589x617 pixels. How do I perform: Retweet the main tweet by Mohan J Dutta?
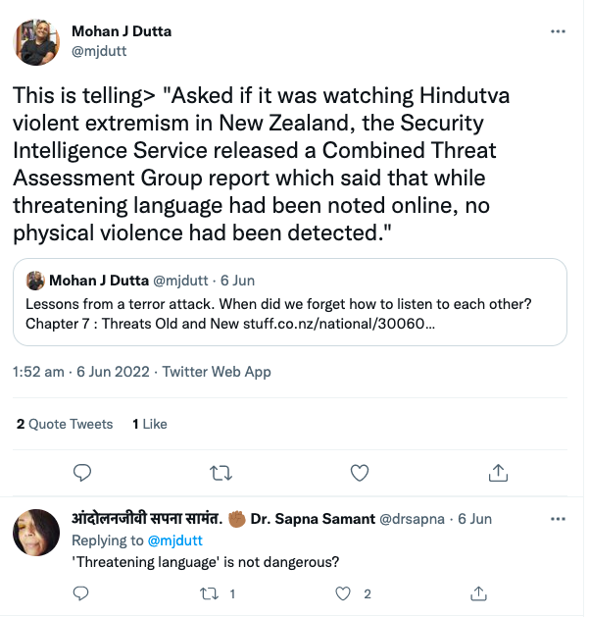coord(221,473)
